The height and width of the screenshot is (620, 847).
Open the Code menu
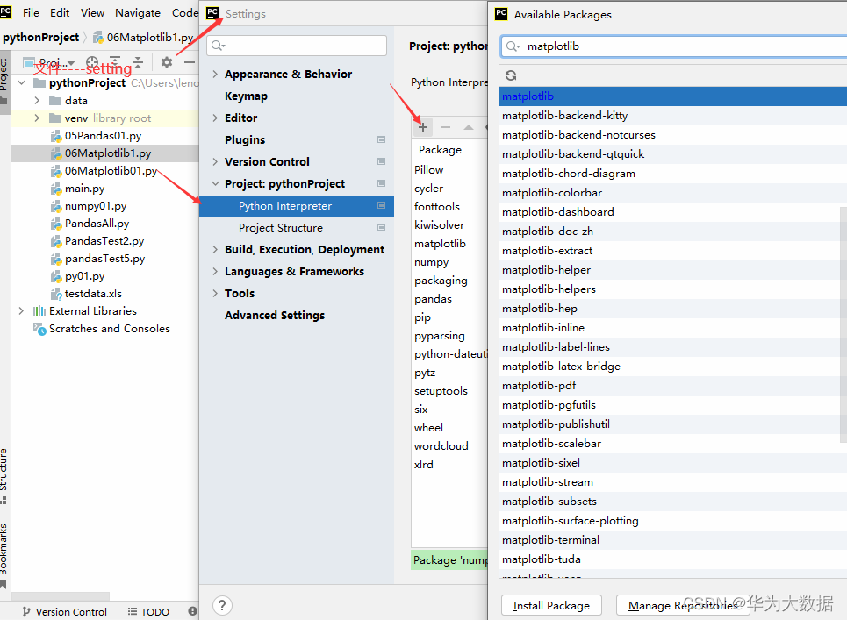[184, 13]
